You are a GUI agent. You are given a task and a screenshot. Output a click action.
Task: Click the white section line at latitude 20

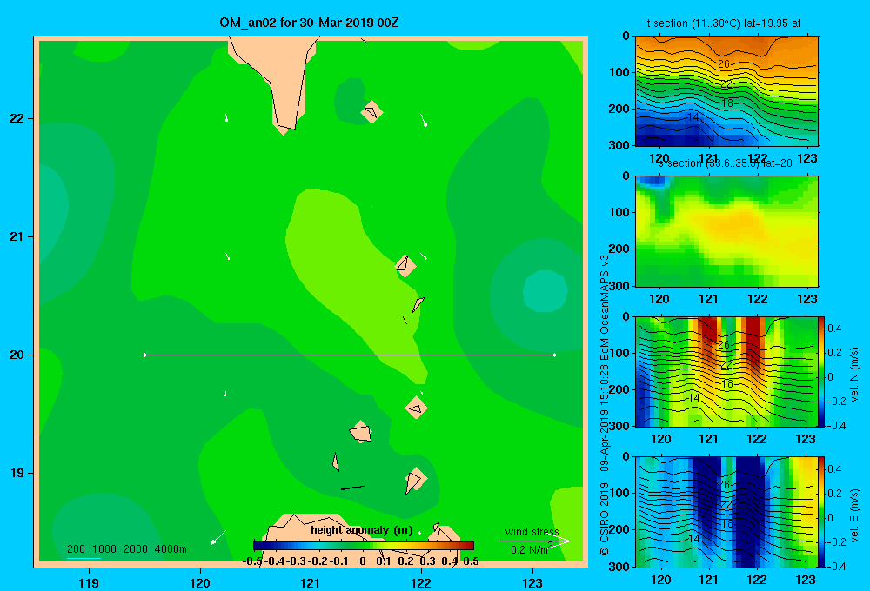tap(350, 355)
